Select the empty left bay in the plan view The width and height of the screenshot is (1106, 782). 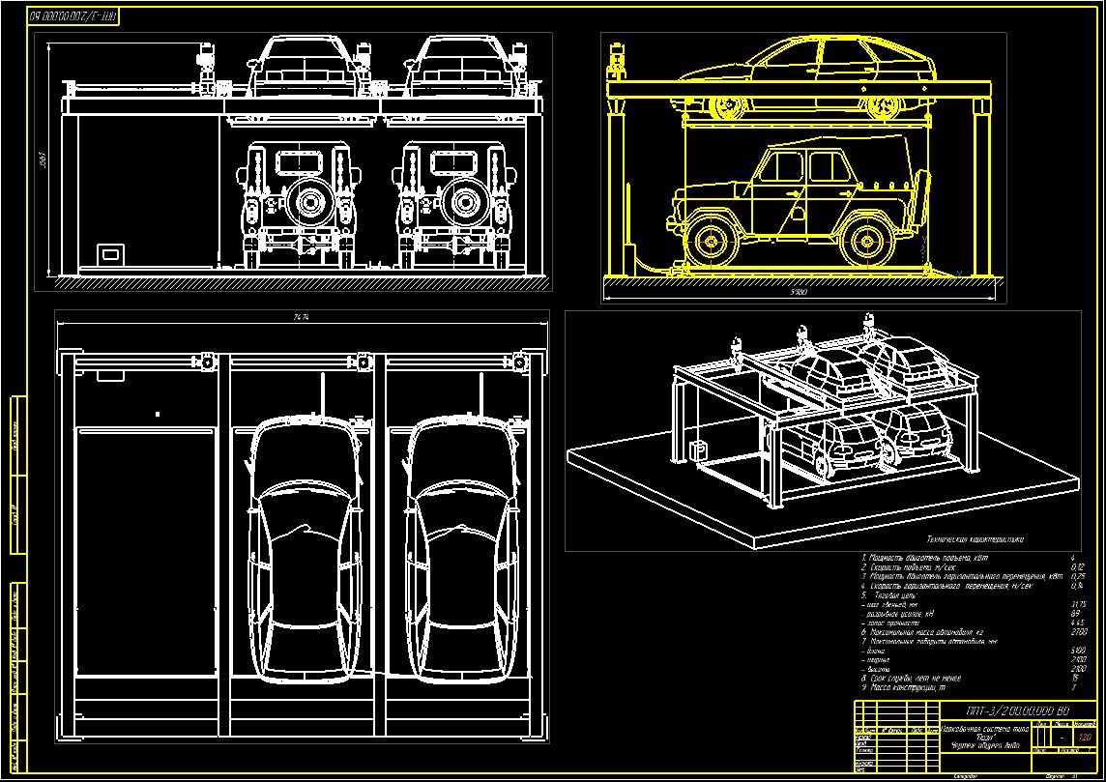(x=145, y=550)
